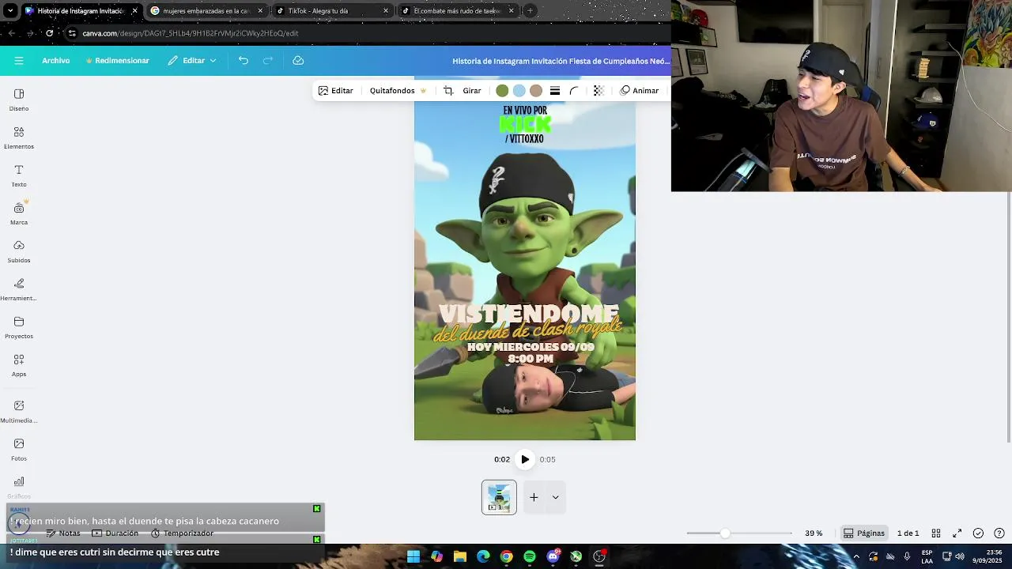Image resolution: width=1012 pixels, height=569 pixels.
Task: Open the Notas panel
Action: point(63,533)
